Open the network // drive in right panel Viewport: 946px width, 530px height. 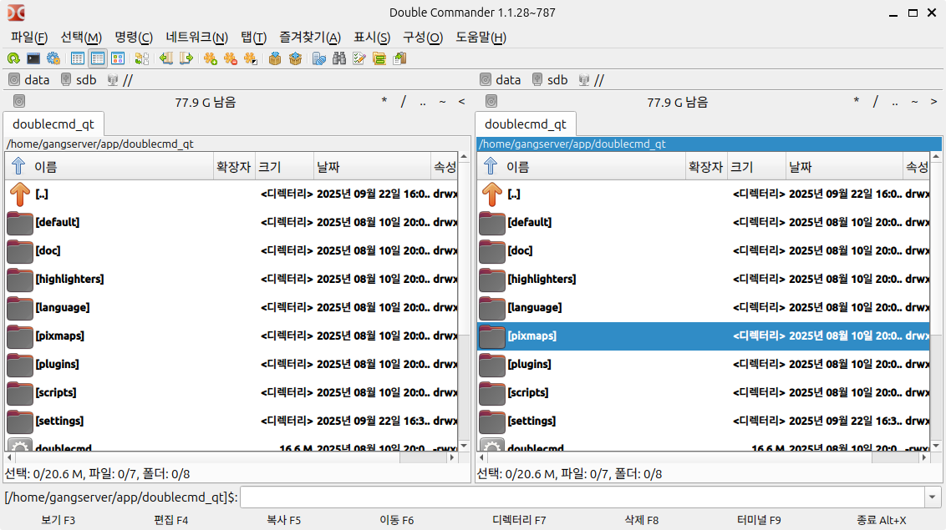[592, 79]
